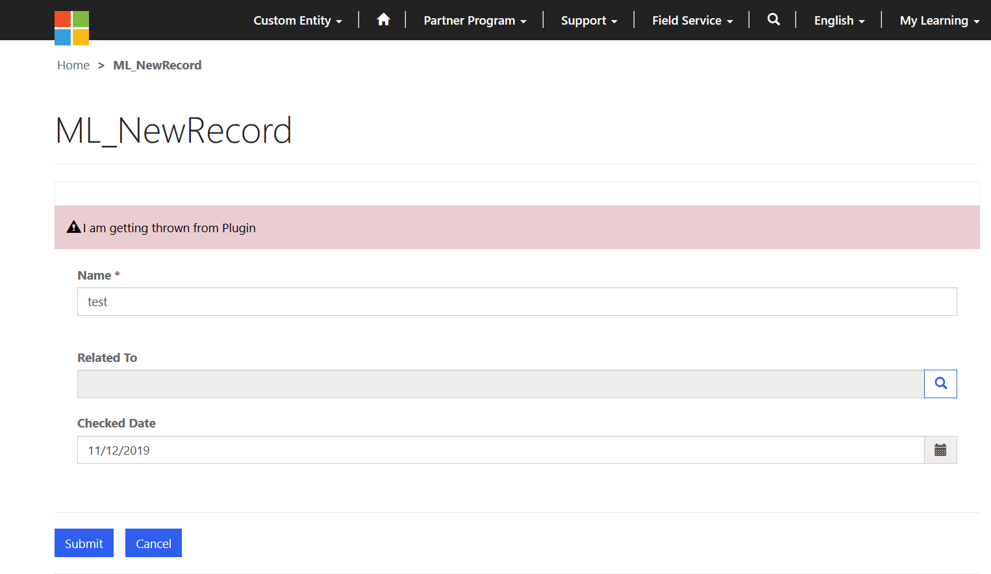Click the ML_NewRecord breadcrumb text
The image size is (991, 574).
coord(157,65)
